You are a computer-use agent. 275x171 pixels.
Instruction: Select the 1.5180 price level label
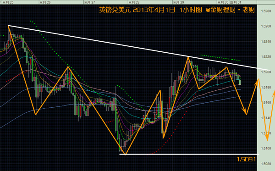(266, 88)
